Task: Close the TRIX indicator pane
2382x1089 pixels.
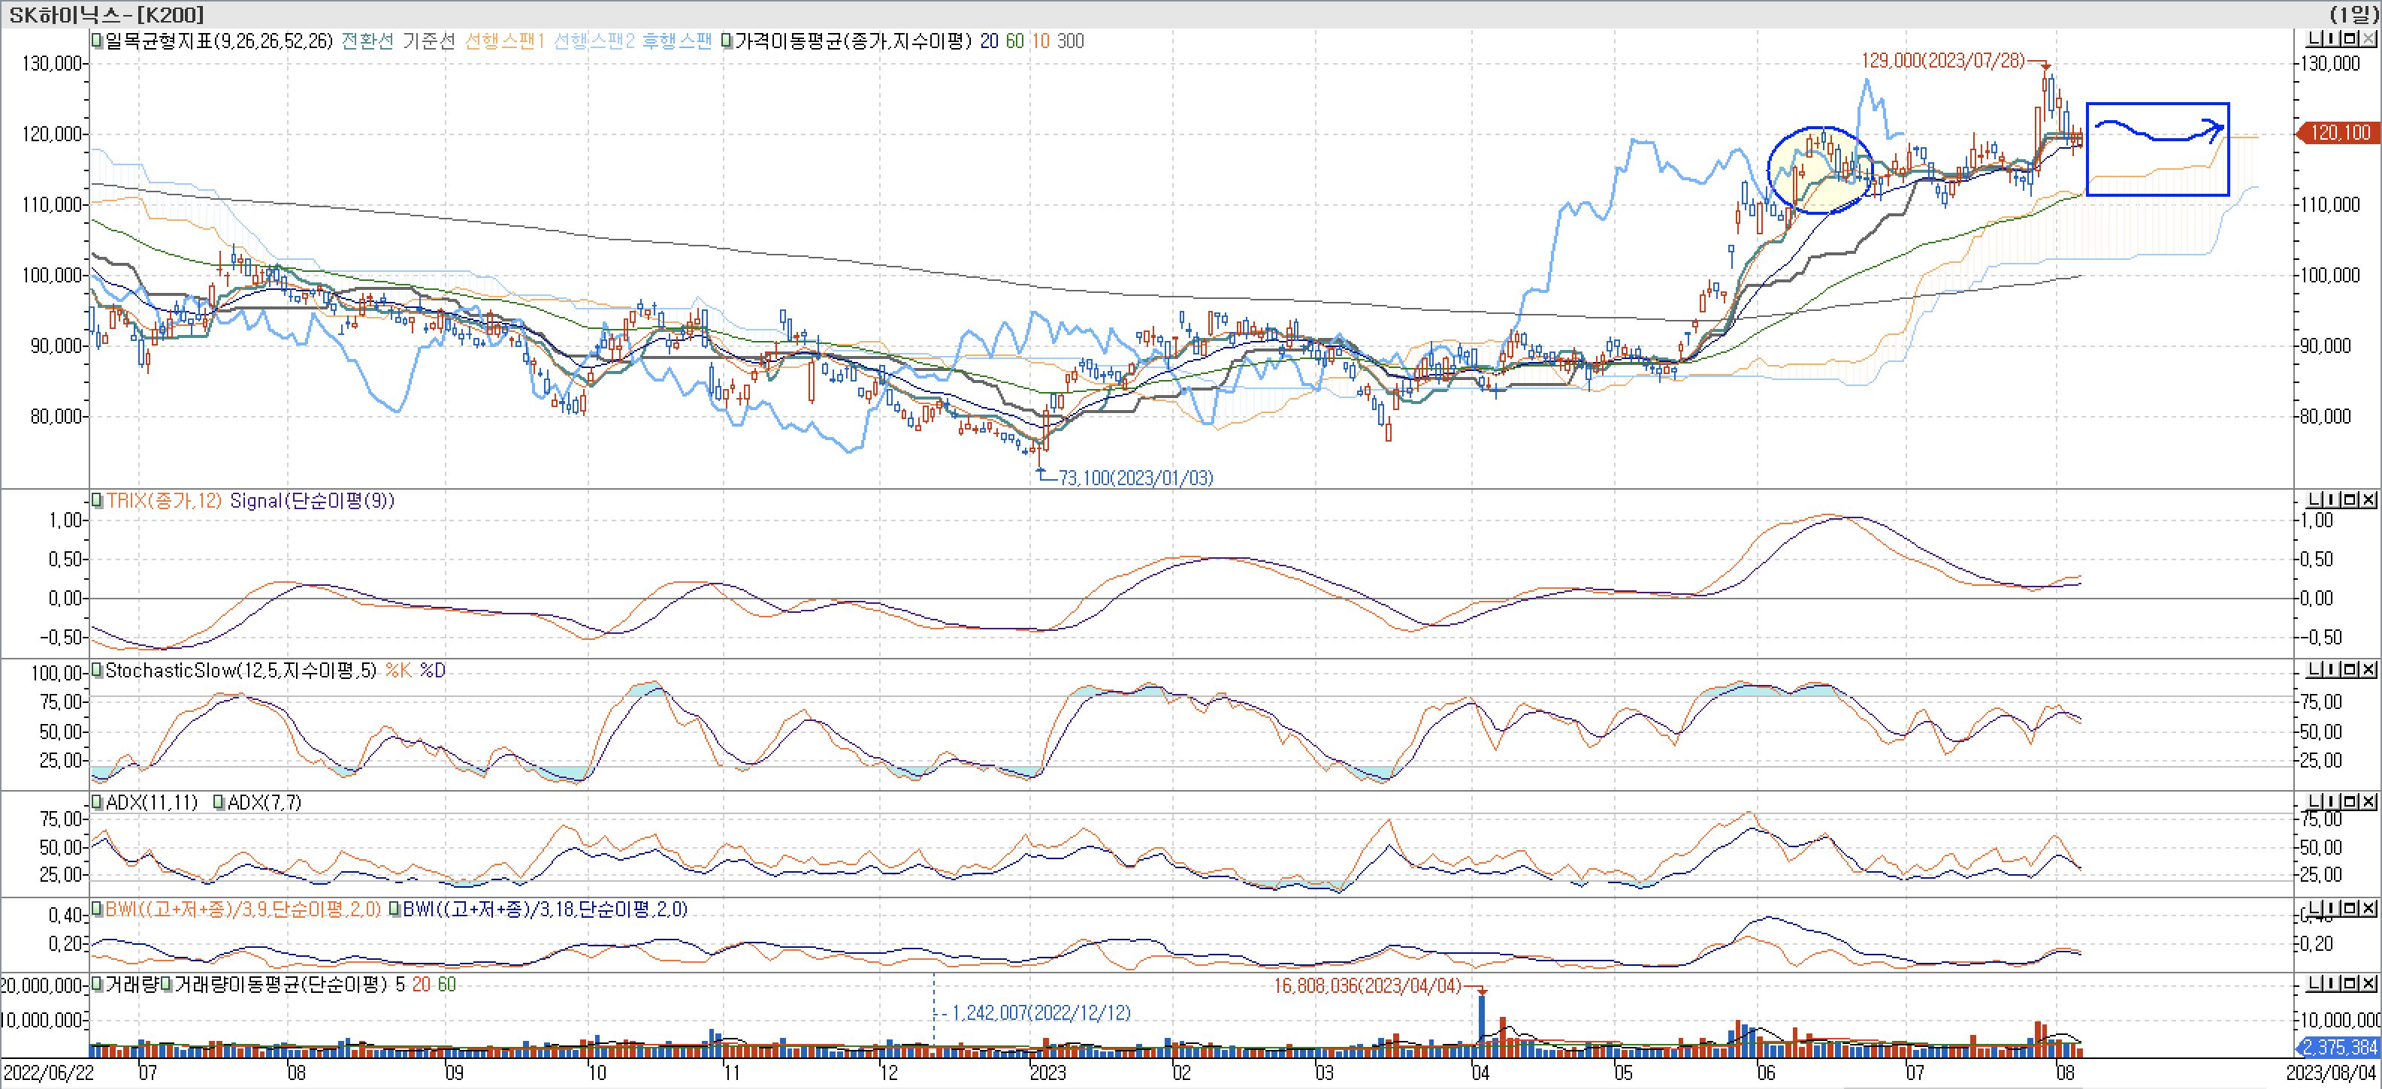Action: [2368, 499]
